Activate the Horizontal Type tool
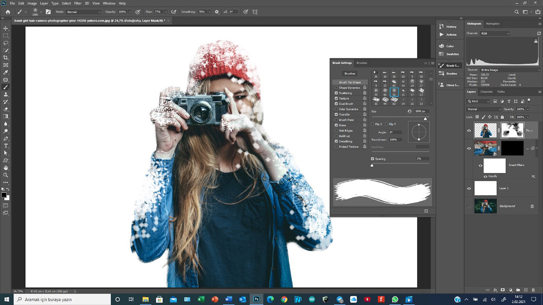Viewport: 543px width, 305px height. point(6,146)
